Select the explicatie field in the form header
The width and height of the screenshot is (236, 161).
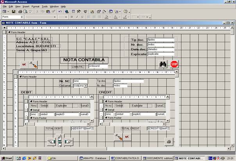(161, 54)
